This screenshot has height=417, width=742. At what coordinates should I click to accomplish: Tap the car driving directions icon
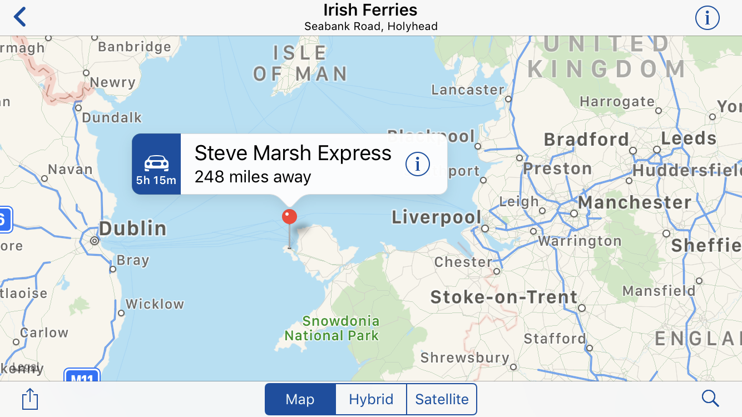(x=156, y=163)
